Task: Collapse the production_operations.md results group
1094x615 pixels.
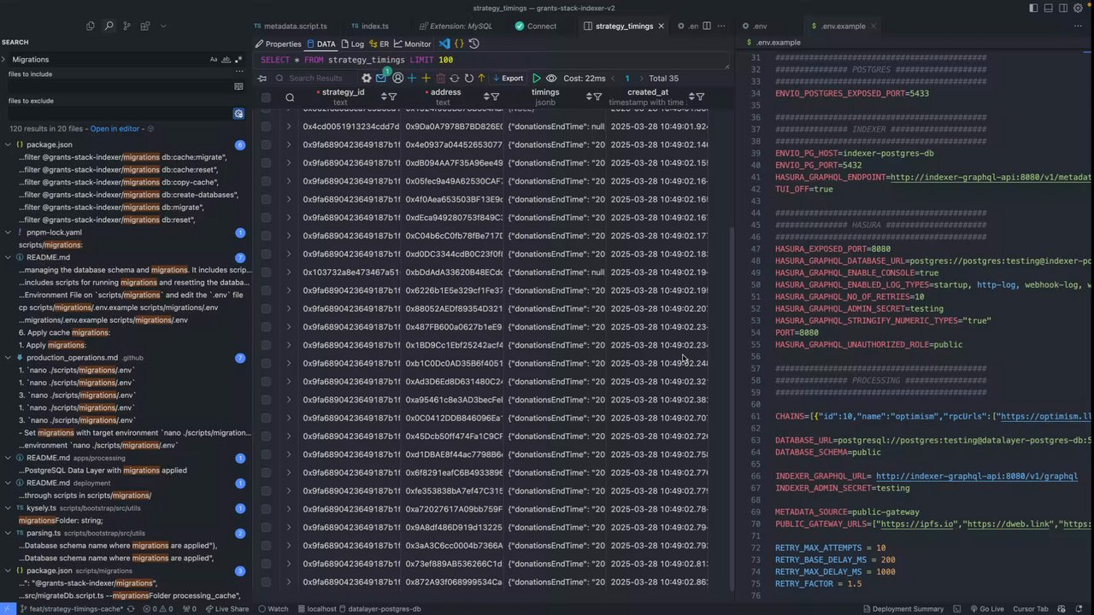Action: click(x=8, y=358)
